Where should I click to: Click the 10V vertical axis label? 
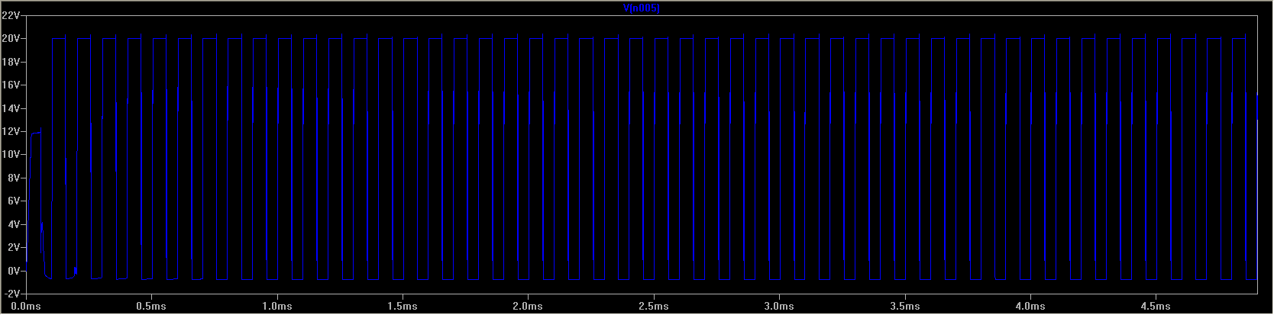[x=11, y=155]
